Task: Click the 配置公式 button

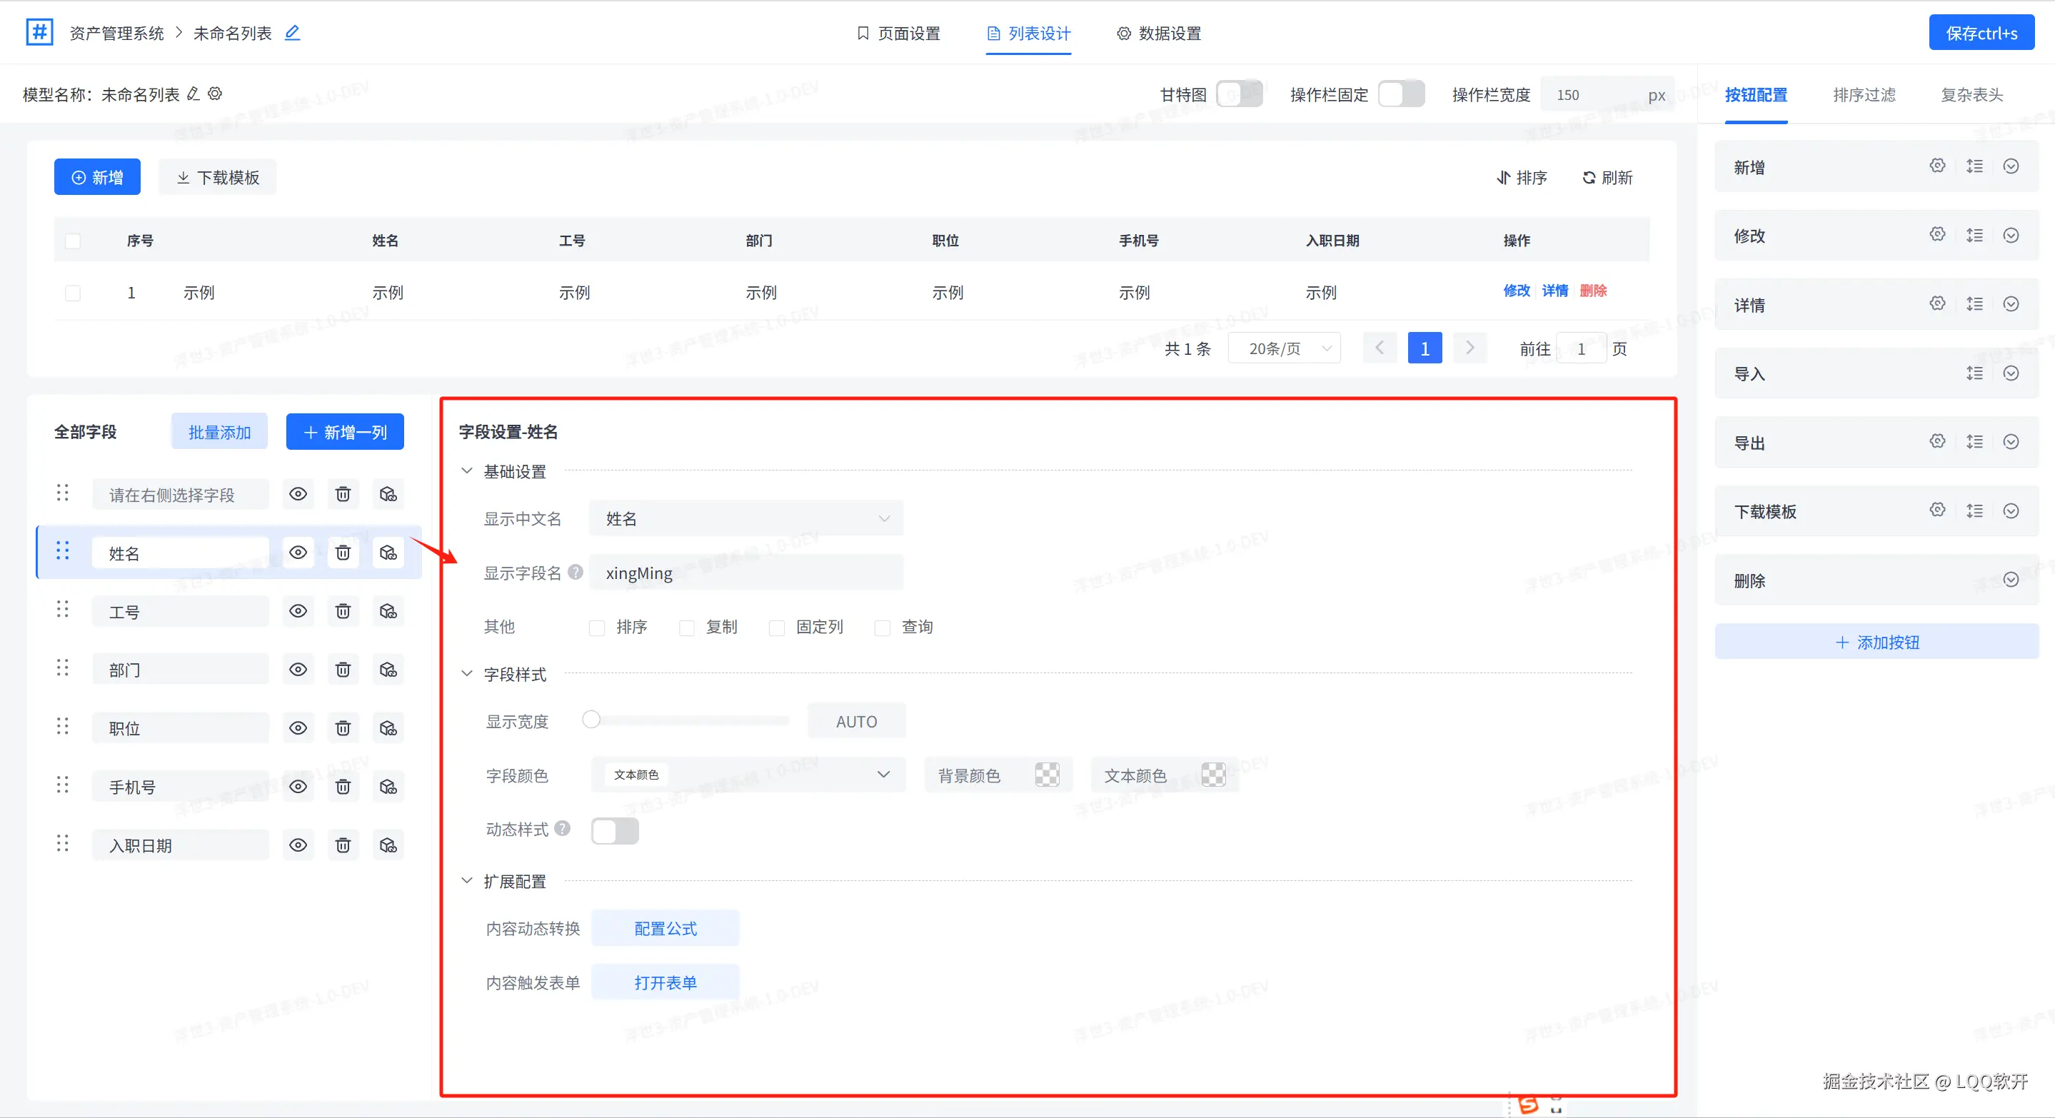Action: 665,928
